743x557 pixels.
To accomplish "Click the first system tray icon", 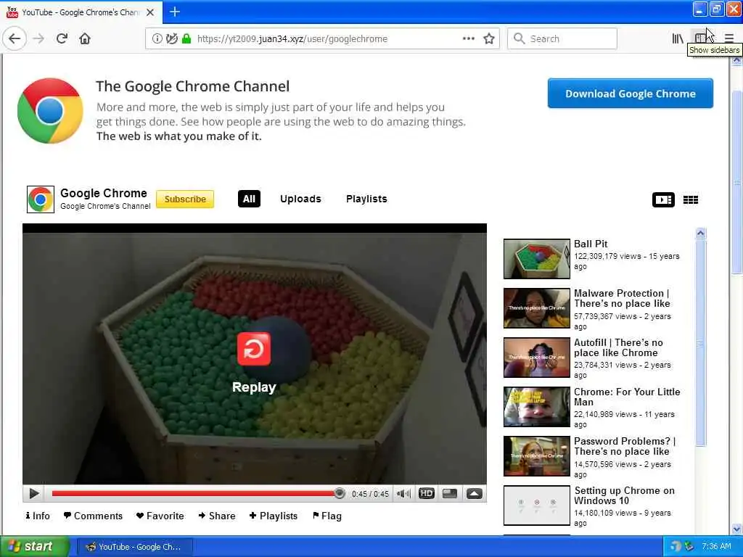I will pyautogui.click(x=676, y=547).
